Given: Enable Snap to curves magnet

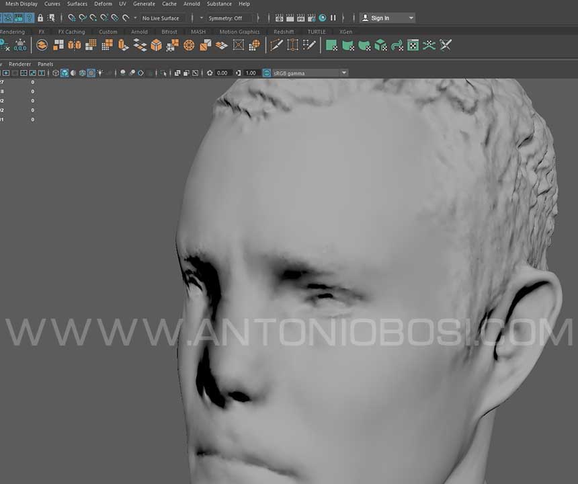Looking at the screenshot, I should click(83, 17).
